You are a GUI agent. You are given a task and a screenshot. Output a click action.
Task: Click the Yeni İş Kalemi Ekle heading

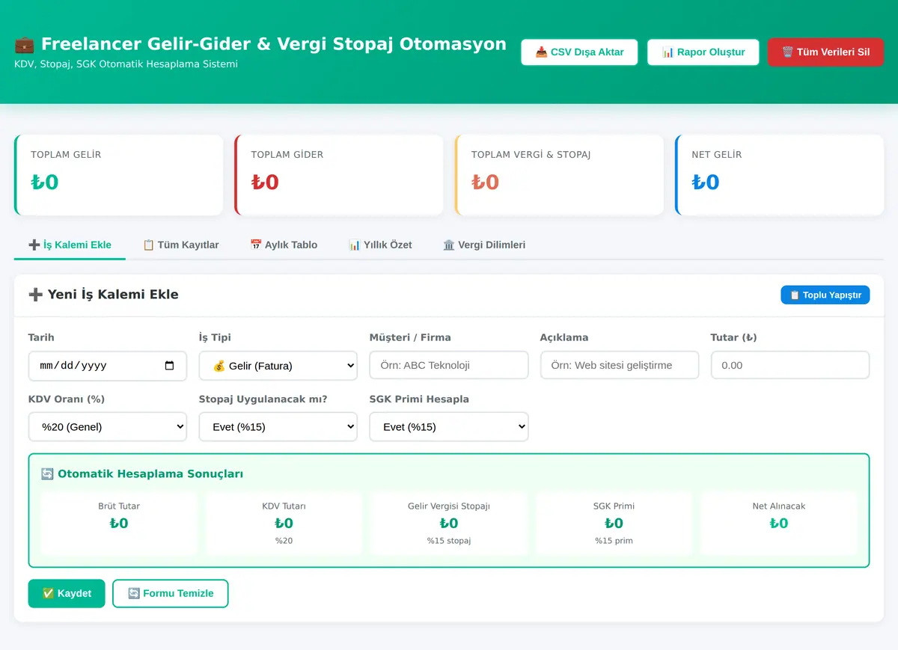pos(103,295)
